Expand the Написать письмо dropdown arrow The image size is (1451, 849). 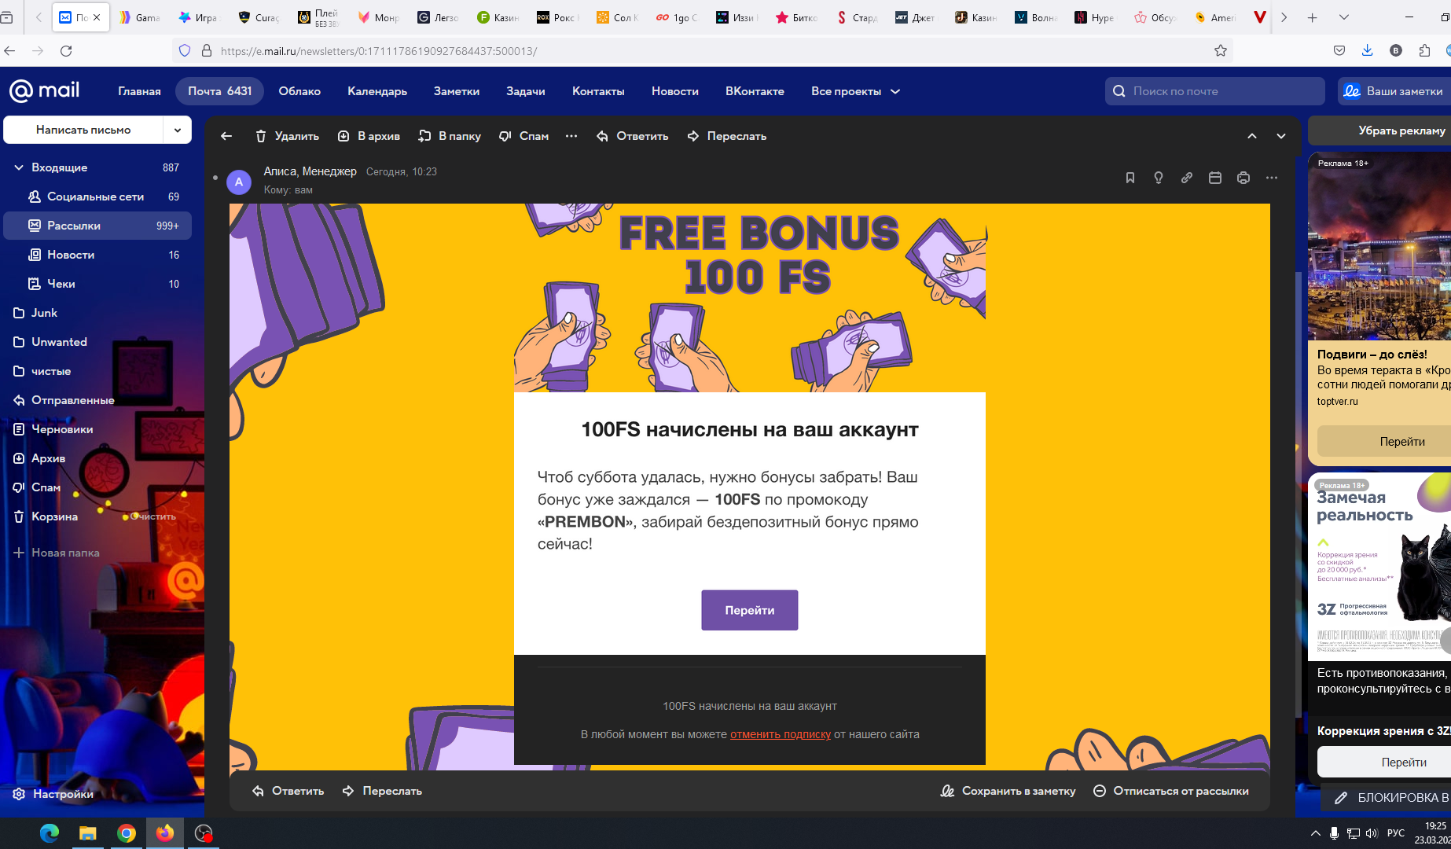click(x=178, y=130)
